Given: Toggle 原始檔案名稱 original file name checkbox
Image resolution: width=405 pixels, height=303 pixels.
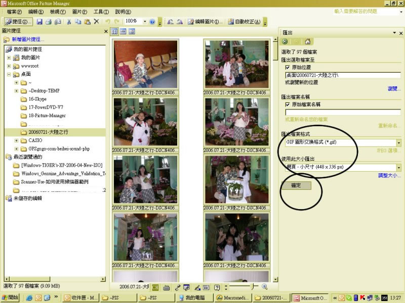Looking at the screenshot, I should coord(288,105).
